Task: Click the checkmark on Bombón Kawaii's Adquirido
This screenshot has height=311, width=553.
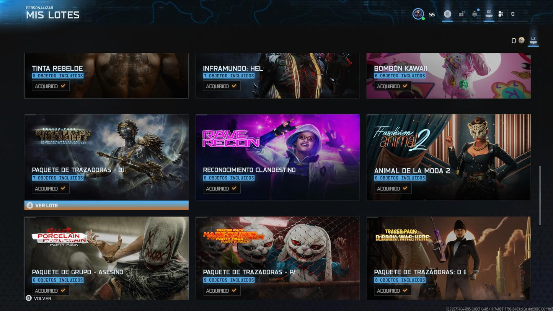Action: pyautogui.click(x=405, y=86)
